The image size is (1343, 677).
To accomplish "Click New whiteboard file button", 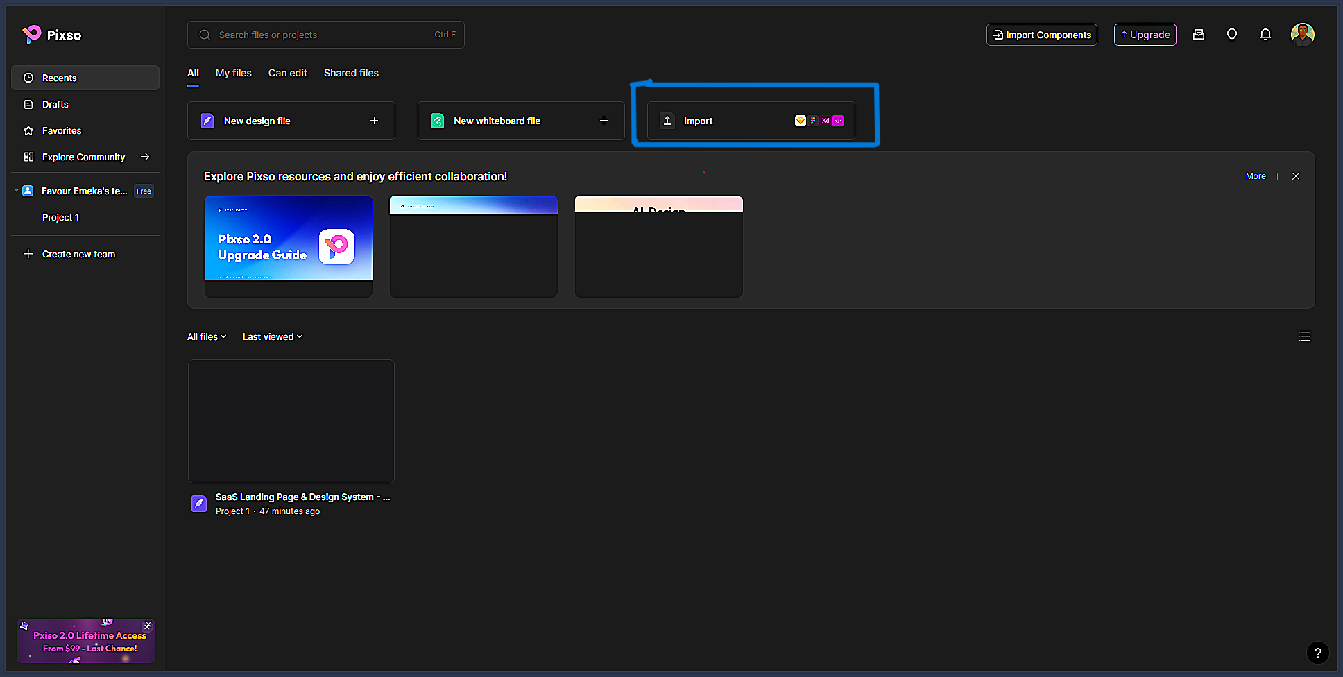I will 521,121.
